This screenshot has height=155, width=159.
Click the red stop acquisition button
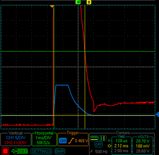(x=6, y=151)
